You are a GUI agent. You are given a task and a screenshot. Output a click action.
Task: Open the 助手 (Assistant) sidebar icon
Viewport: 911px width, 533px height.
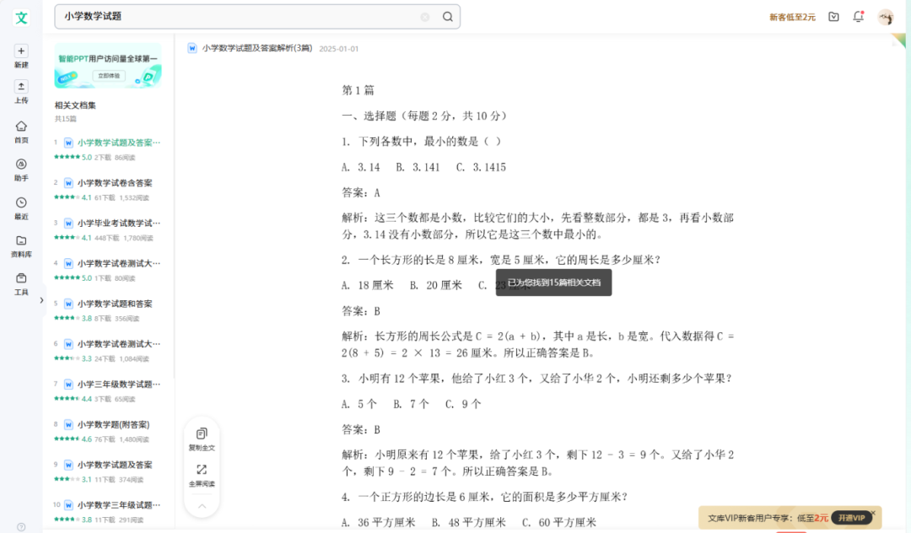[x=21, y=164]
